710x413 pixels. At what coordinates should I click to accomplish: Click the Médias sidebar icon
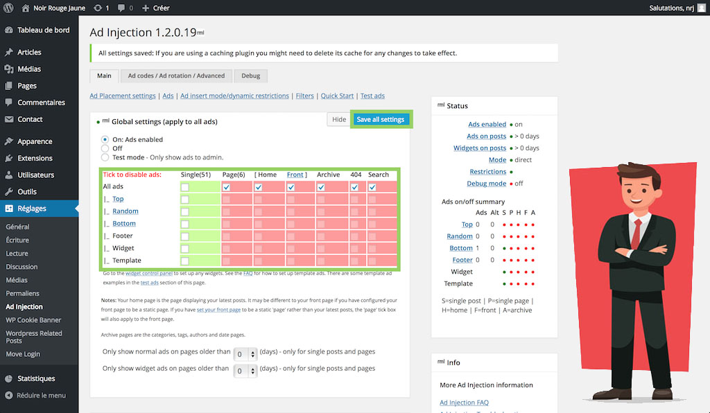(x=8, y=69)
